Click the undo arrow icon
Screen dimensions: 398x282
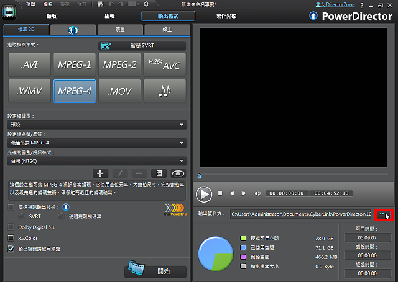click(x=111, y=4)
